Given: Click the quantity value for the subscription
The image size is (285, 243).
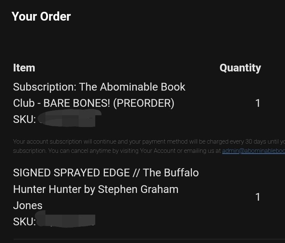Looking at the screenshot, I should coord(258,103).
